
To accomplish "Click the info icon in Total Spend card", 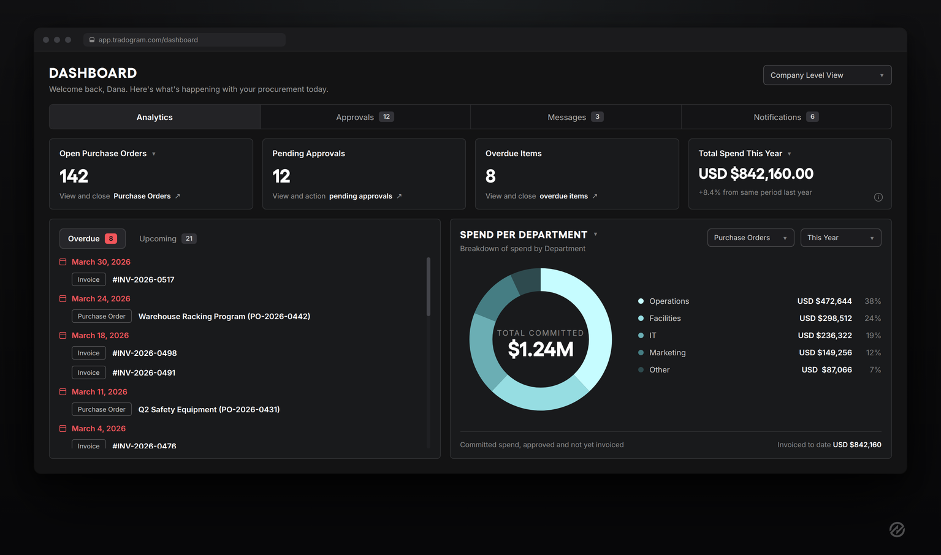I will [x=878, y=197].
